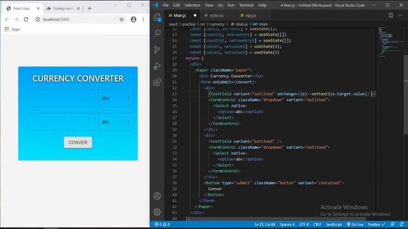Screen dimensions: 408x229
Task: Open the Manage gear icon in VS Code
Action: click(157, 212)
